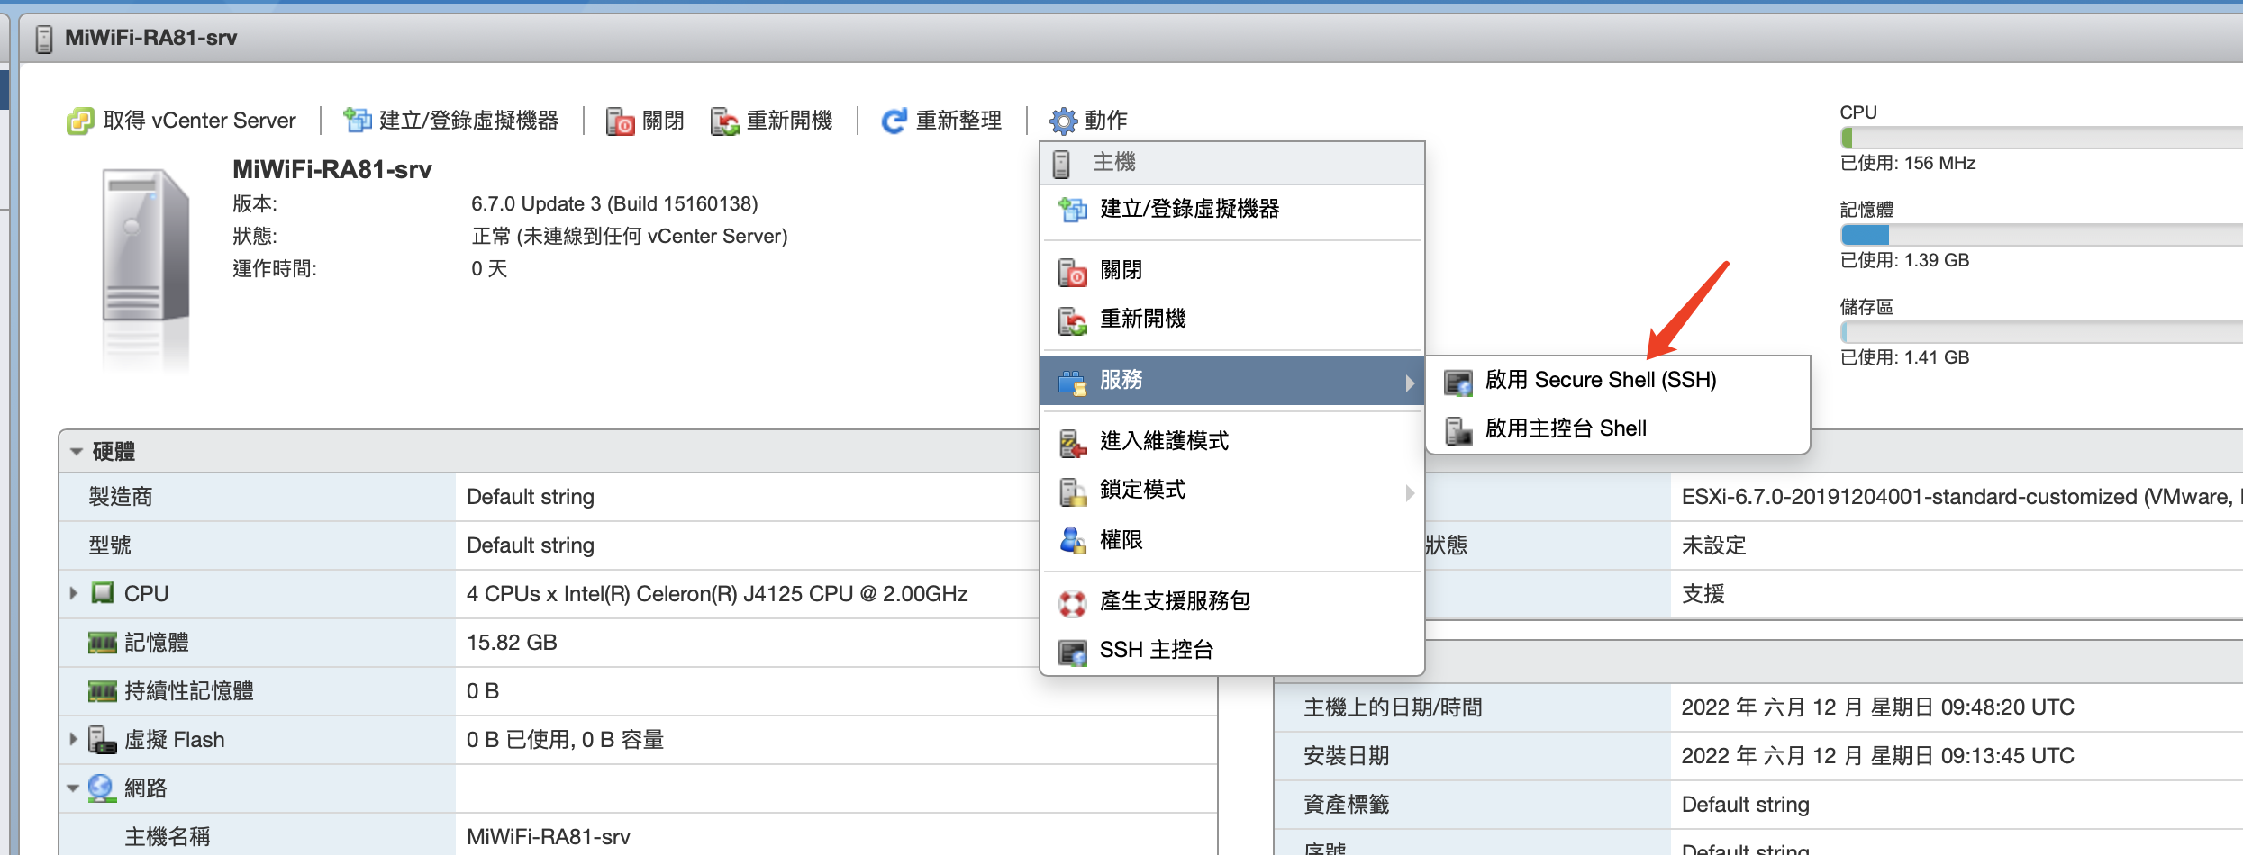Click the vCenter Server icon in toolbar

click(80, 121)
